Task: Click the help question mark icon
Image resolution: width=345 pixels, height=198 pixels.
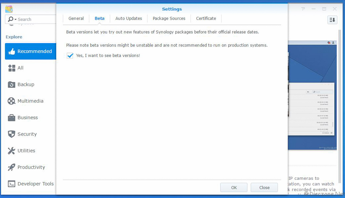Action: point(303,9)
